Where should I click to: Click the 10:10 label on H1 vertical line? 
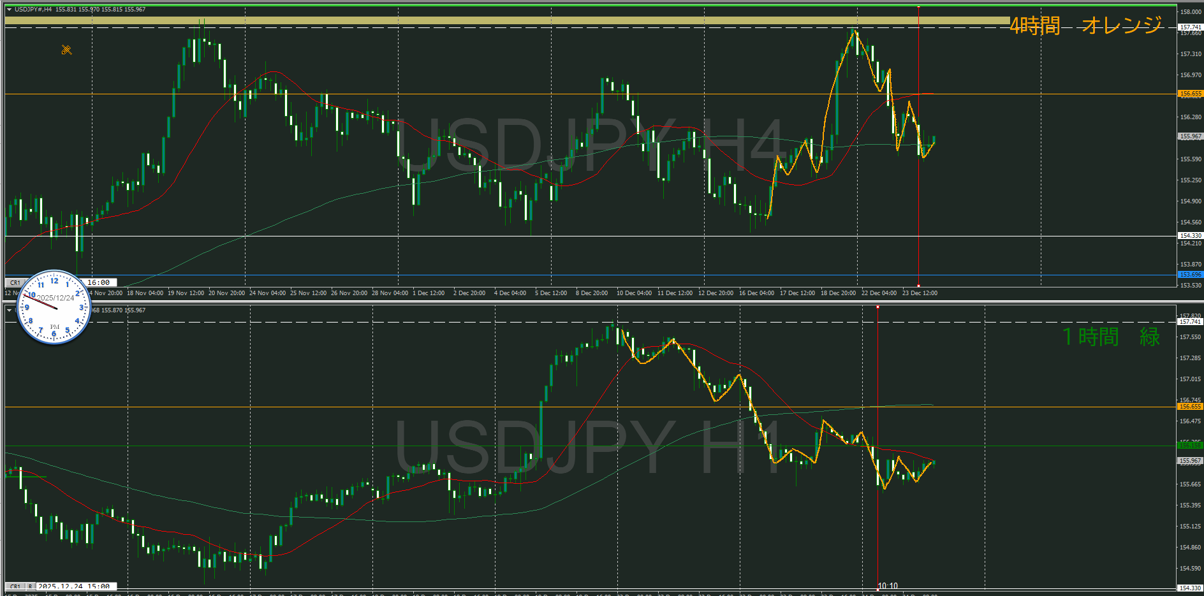(x=888, y=586)
